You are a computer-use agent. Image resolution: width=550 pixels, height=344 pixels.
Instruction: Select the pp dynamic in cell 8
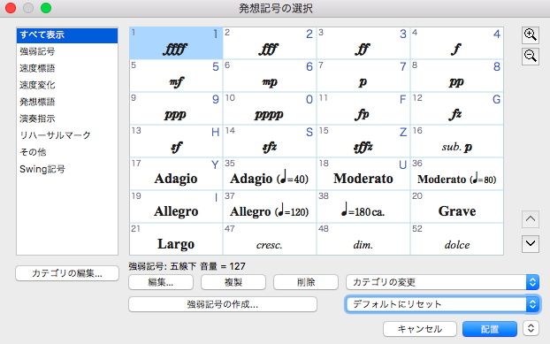(x=457, y=76)
